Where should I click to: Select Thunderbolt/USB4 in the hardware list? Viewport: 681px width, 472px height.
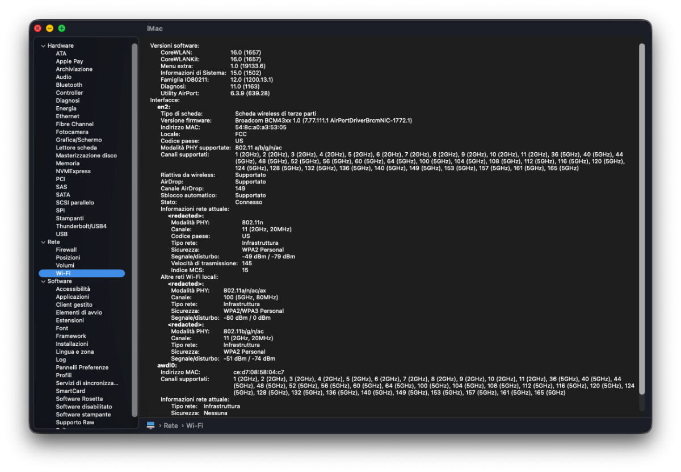[81, 226]
